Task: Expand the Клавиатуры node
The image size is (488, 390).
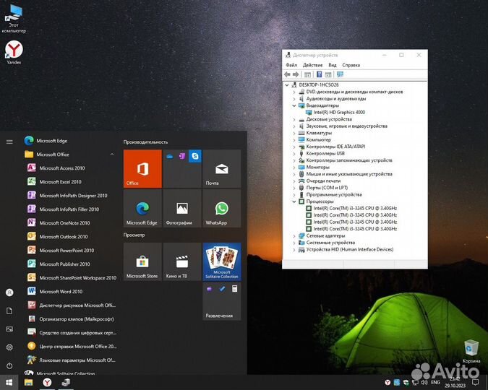Action: pos(294,133)
